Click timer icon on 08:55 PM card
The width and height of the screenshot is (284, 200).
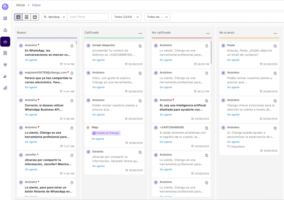207,46
